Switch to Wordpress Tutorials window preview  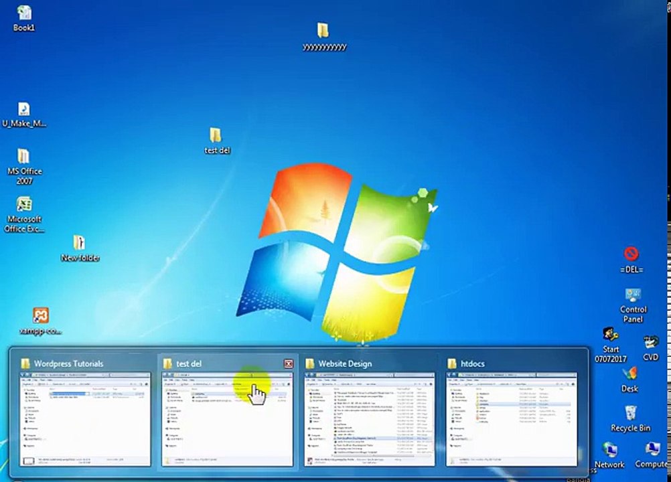click(85, 419)
